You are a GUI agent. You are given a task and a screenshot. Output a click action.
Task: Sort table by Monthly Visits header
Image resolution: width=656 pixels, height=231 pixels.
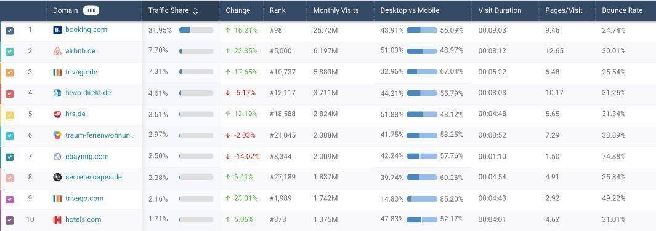pos(336,10)
